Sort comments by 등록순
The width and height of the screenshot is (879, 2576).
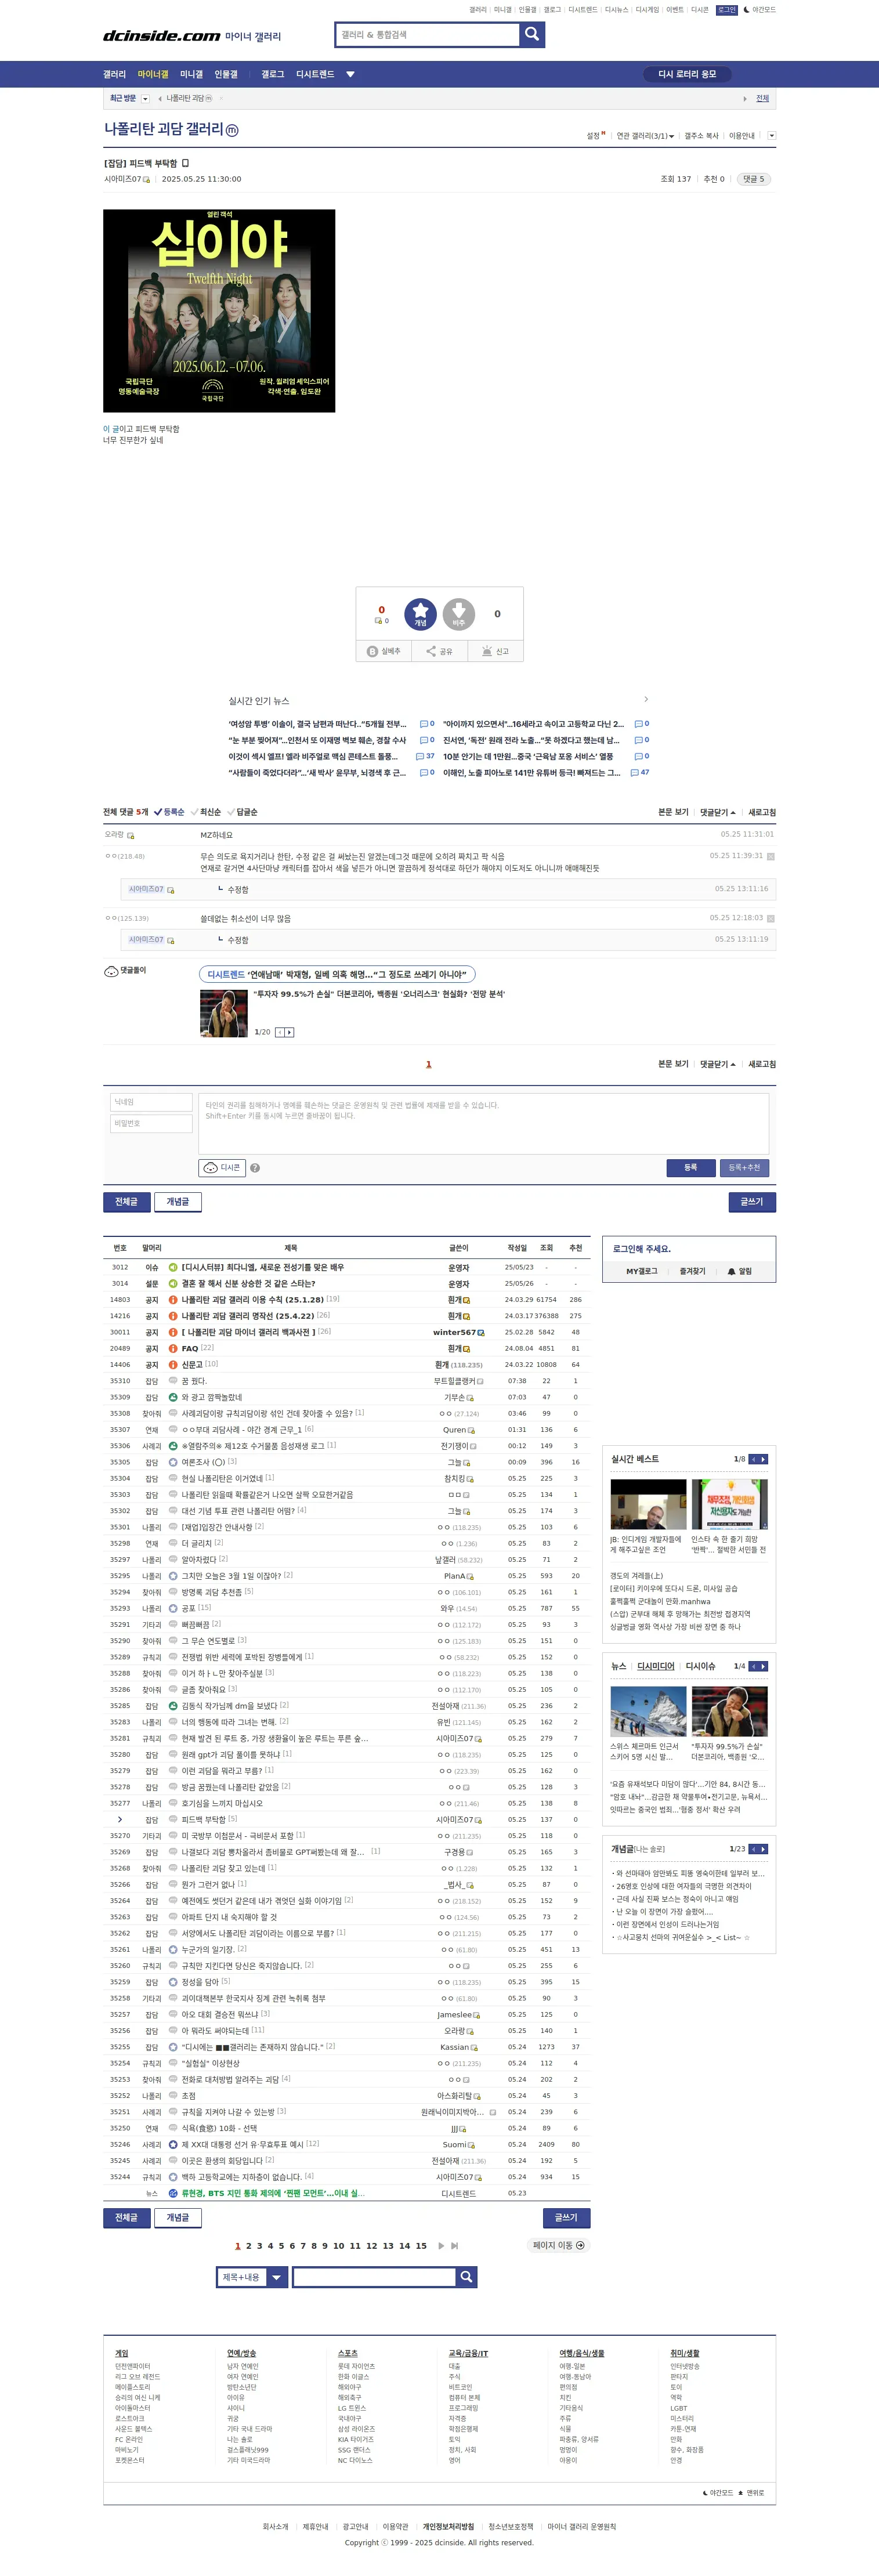(169, 812)
